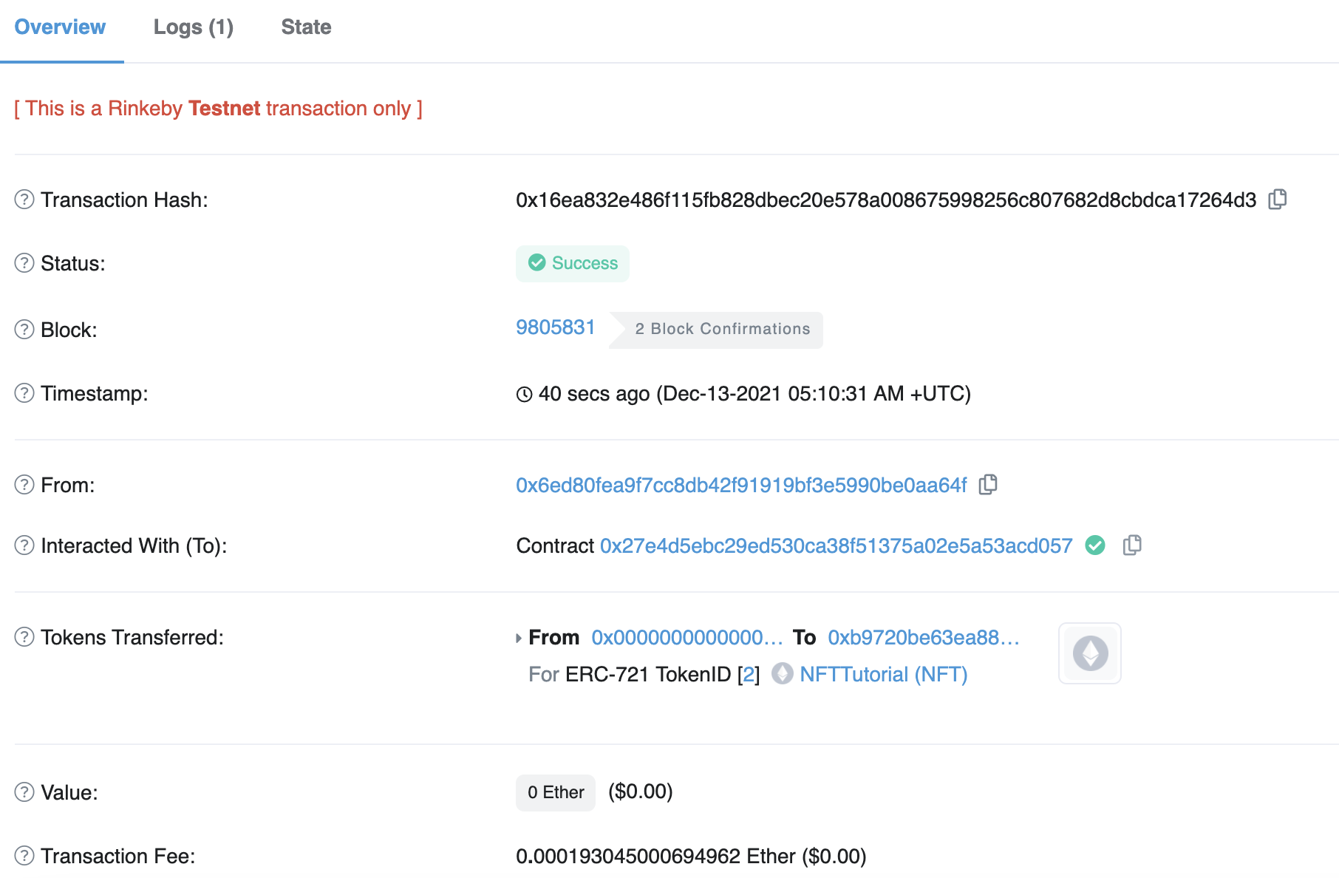Open recipient address 0xb9720be63ea88...
Screen dimensions: 1339x878
[x=924, y=638]
